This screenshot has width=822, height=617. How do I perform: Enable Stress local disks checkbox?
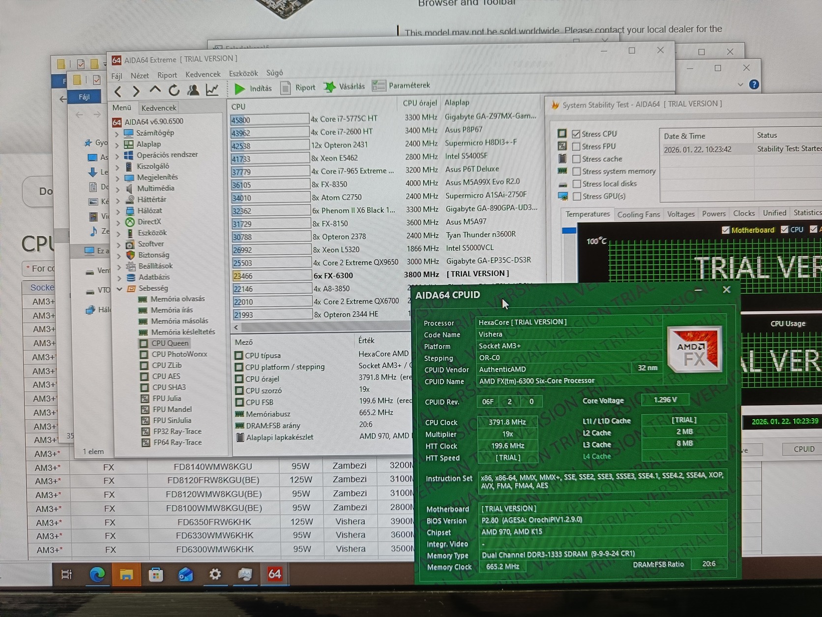pos(577,184)
